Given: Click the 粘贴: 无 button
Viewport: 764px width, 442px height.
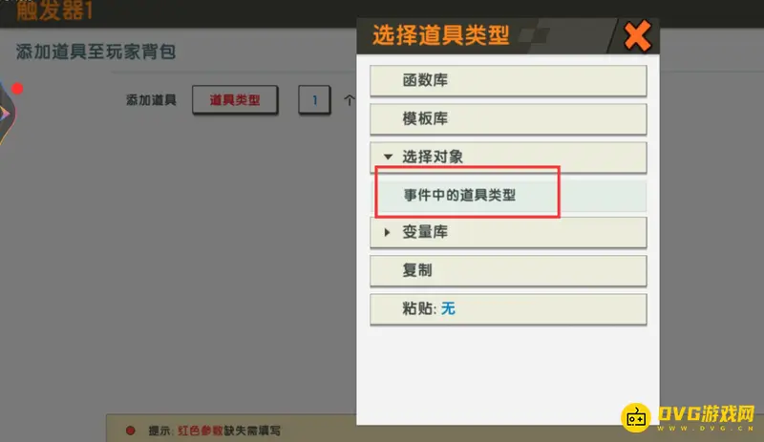Looking at the screenshot, I should click(x=508, y=308).
